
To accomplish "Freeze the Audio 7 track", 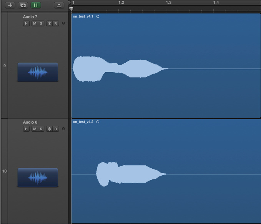I will pyautogui.click(x=49, y=23).
